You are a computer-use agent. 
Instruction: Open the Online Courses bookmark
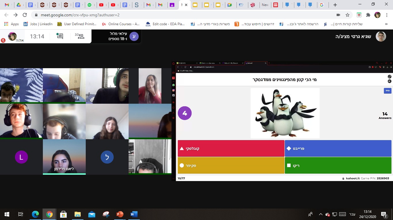pos(121,24)
